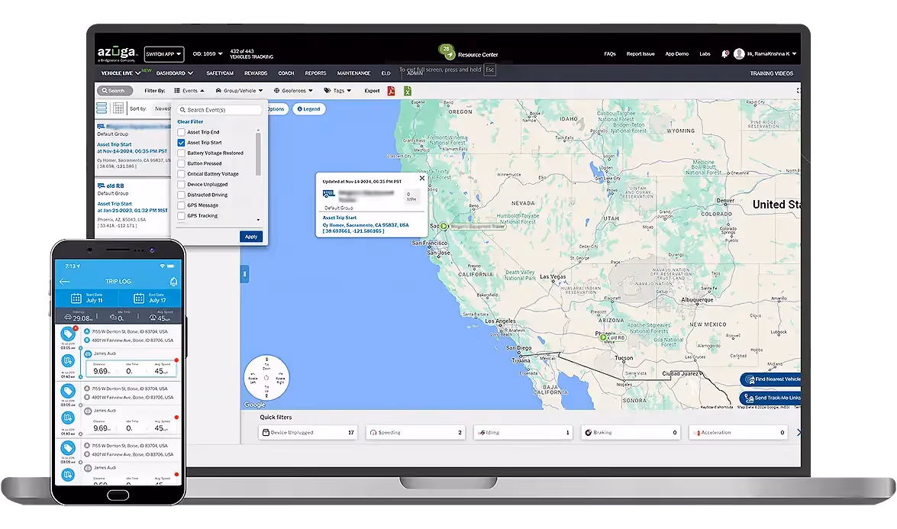Check the Button Pressed checkbox
Viewport: 897px width, 529px height.
[182, 163]
